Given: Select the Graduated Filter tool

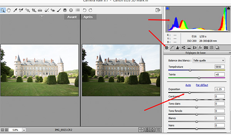Looking at the screenshot, I should point(65,10).
